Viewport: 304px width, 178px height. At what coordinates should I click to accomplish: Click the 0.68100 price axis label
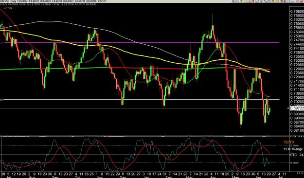tap(297, 130)
